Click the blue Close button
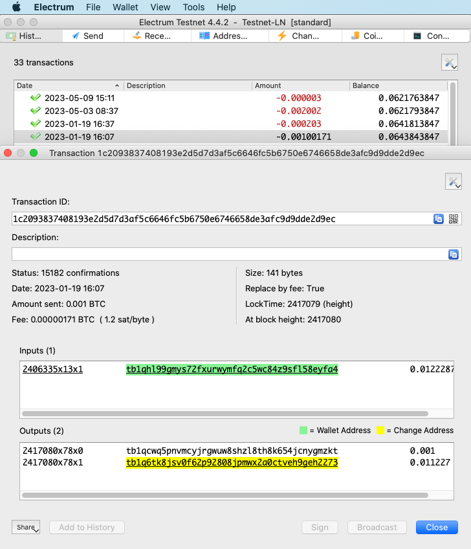This screenshot has width=471, height=549. tap(437, 527)
